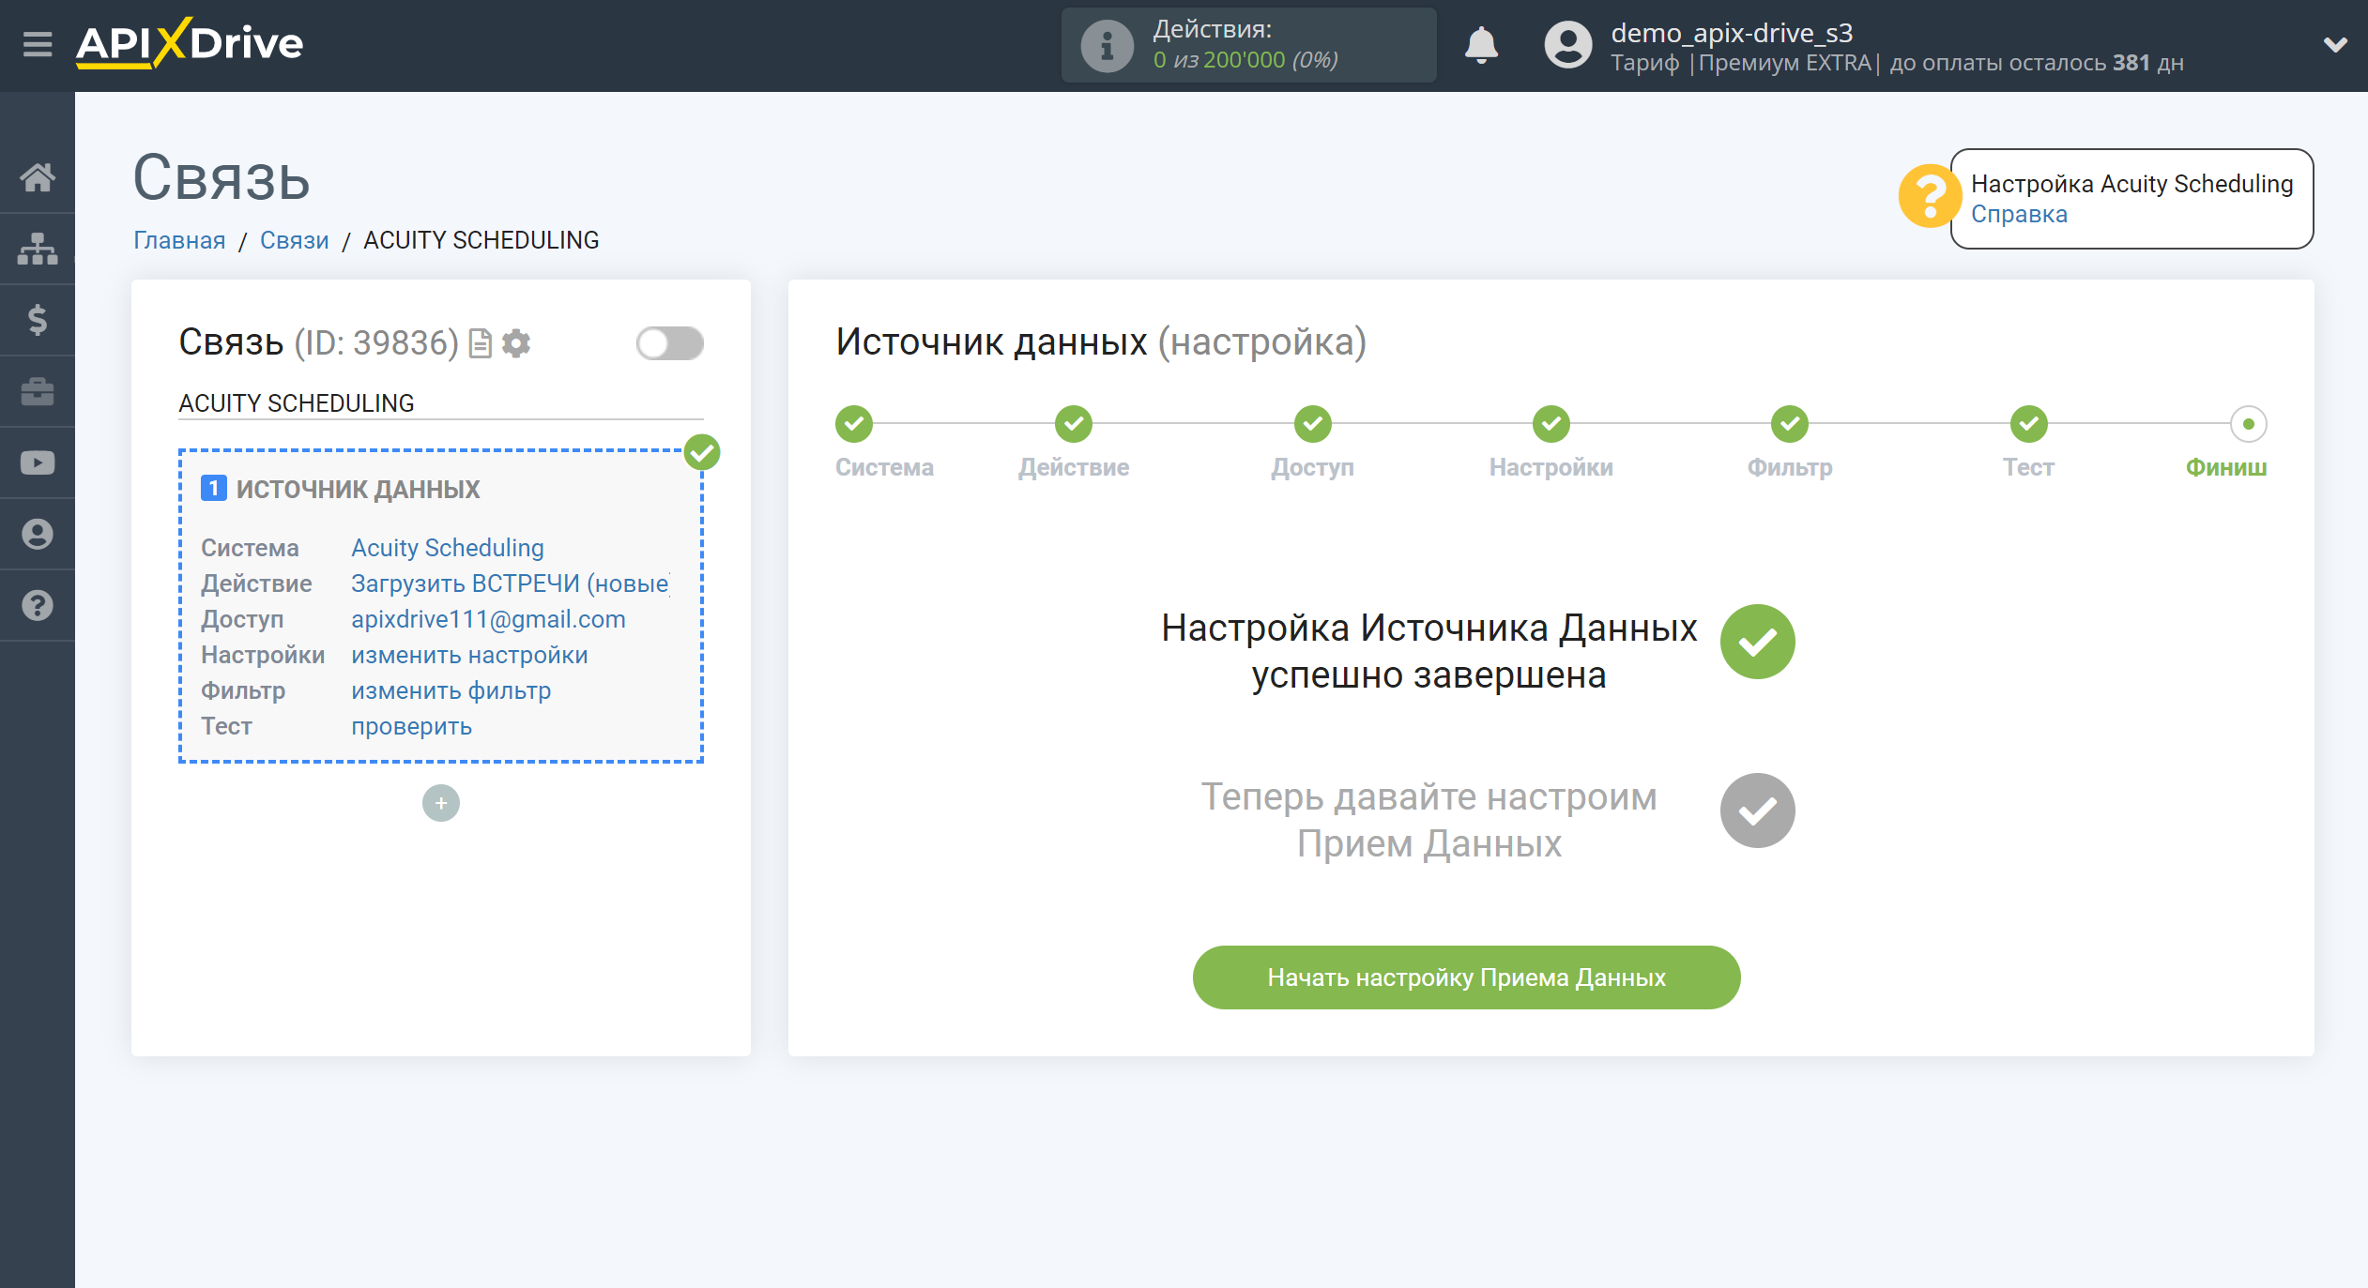Screen dimensions: 2368x1288
Task: Open the user profile sidebar icon
Action: click(38, 534)
